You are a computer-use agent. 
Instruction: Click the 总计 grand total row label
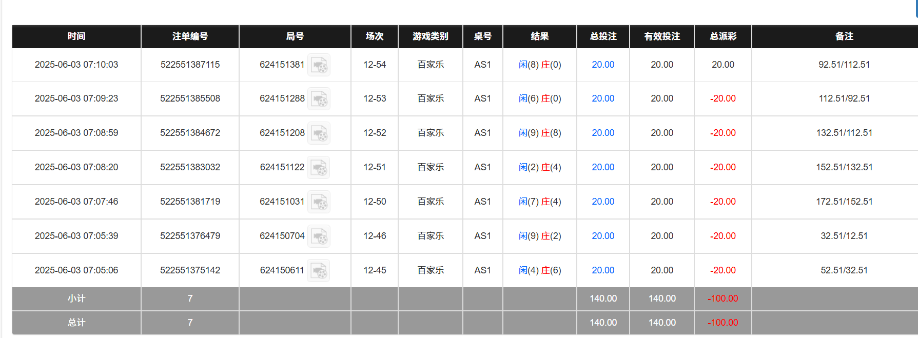76,323
